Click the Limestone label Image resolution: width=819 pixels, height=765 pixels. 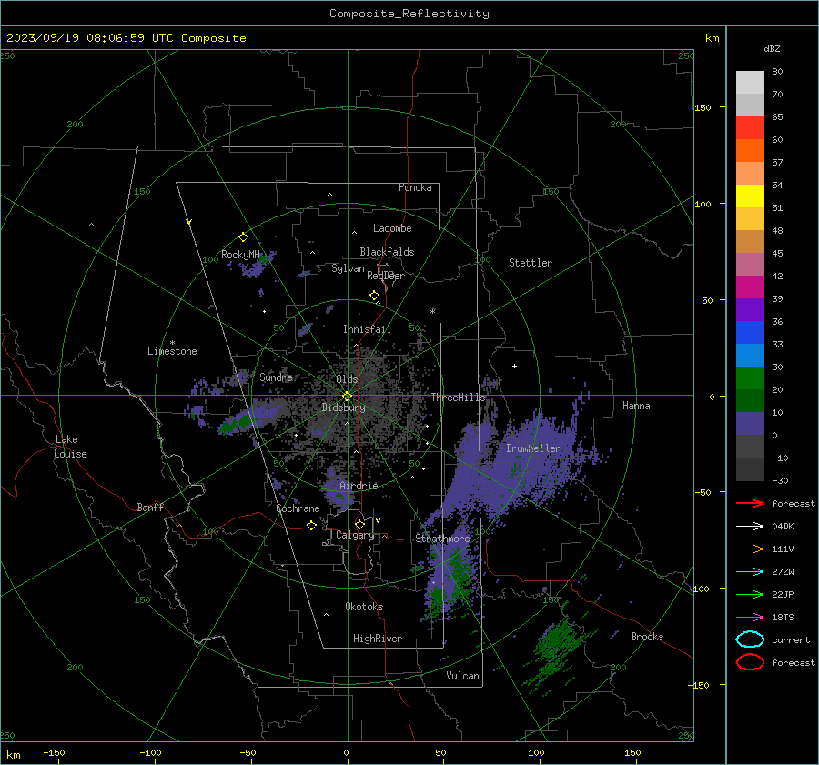[x=172, y=351]
